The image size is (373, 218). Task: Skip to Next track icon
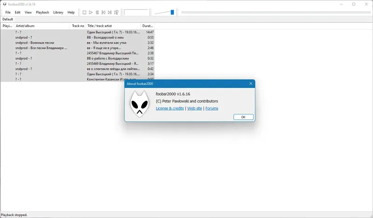[110, 13]
